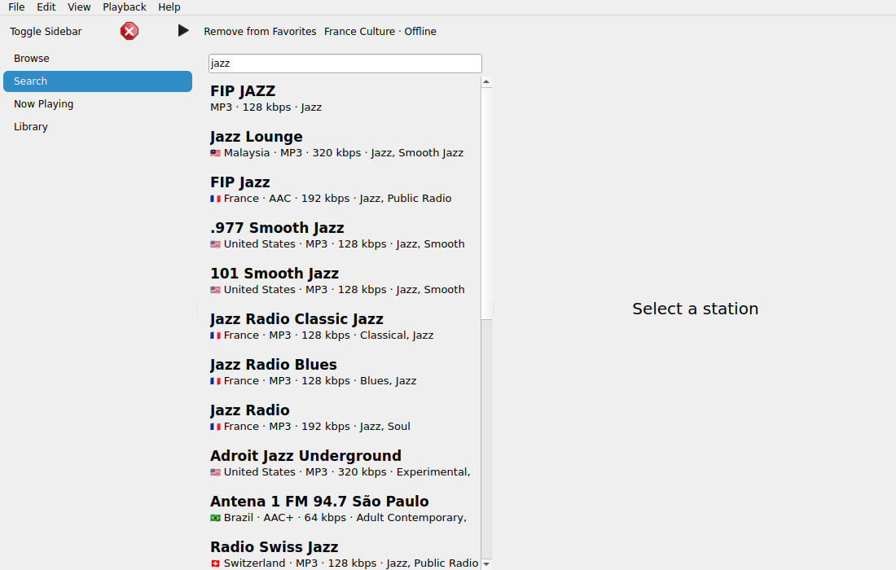The width and height of the screenshot is (896, 570).
Task: Click scrollbar down arrow in results list
Action: click(x=486, y=563)
